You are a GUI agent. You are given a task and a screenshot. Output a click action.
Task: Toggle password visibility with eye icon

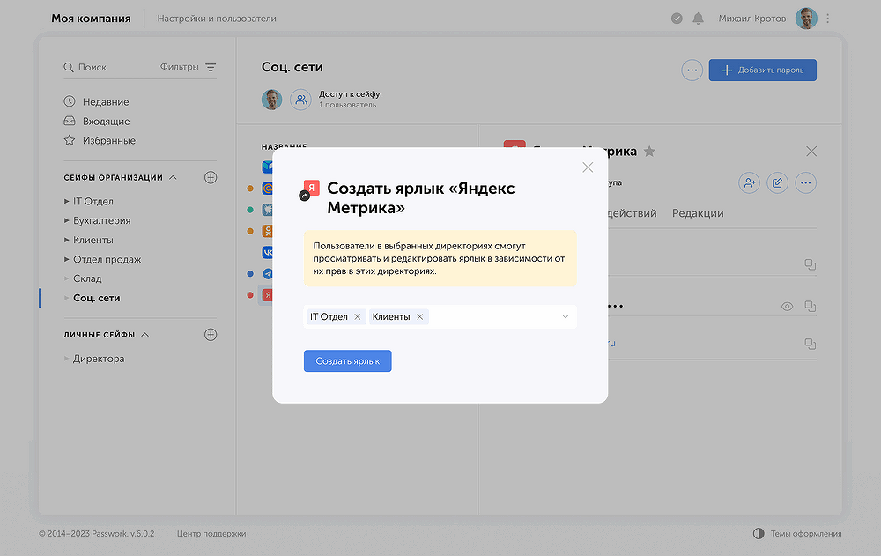click(788, 307)
